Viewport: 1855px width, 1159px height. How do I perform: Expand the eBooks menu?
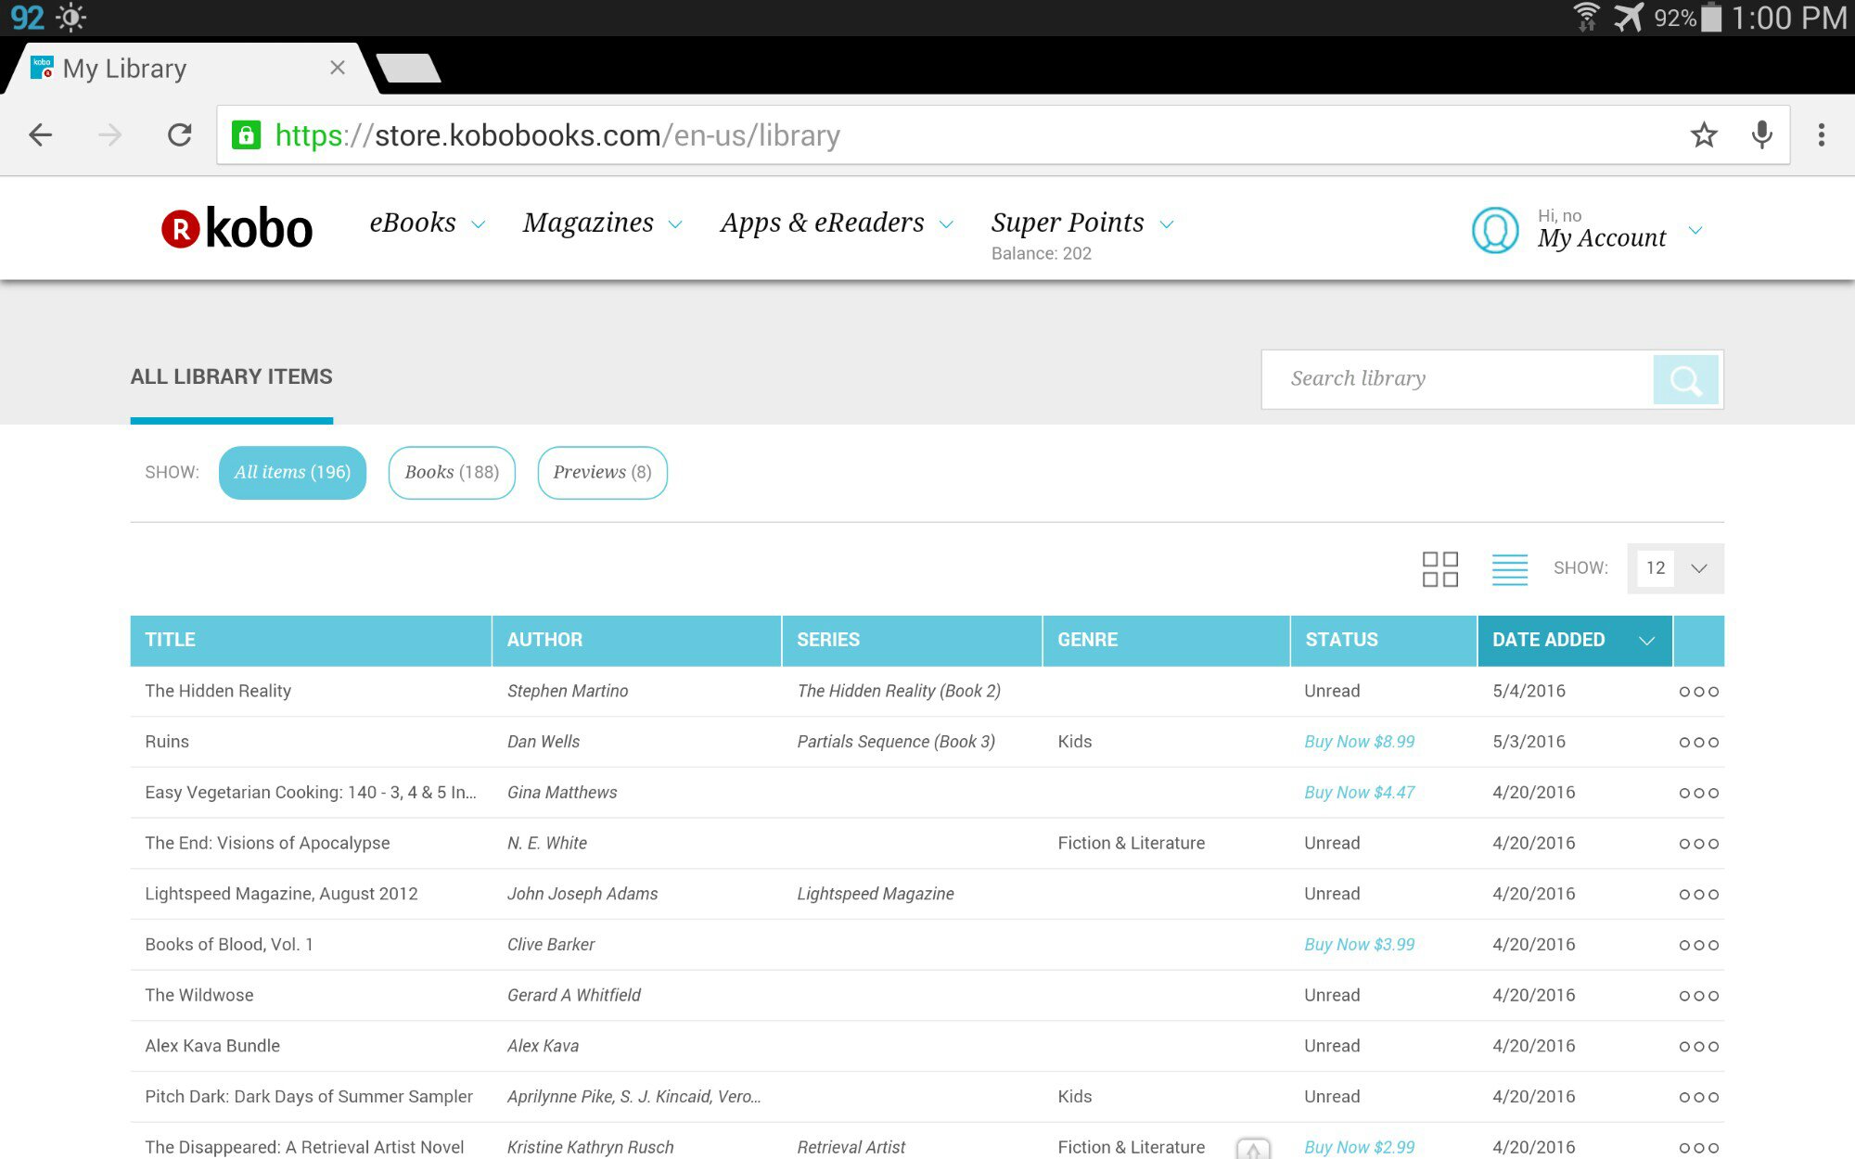[427, 223]
